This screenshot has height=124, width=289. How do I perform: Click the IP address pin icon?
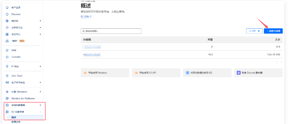pos(7,66)
